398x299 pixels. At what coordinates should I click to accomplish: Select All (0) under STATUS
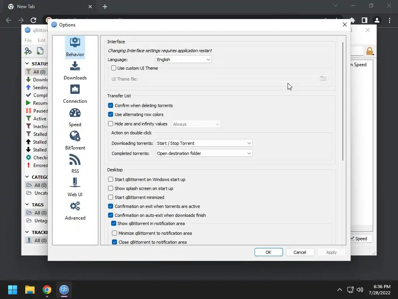37,72
